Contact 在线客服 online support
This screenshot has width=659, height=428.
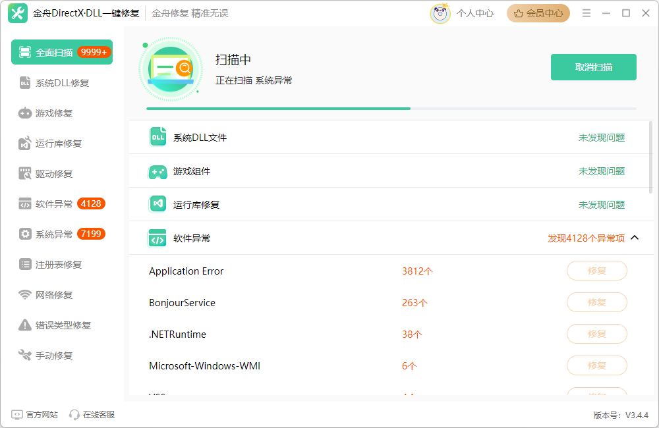(92, 415)
